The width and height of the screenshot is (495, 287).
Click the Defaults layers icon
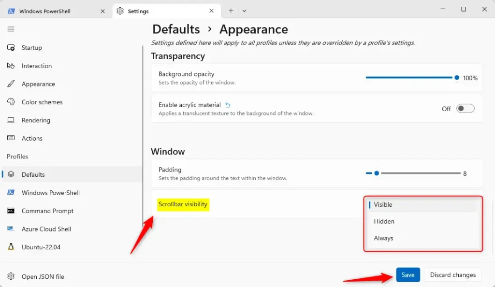click(11, 174)
